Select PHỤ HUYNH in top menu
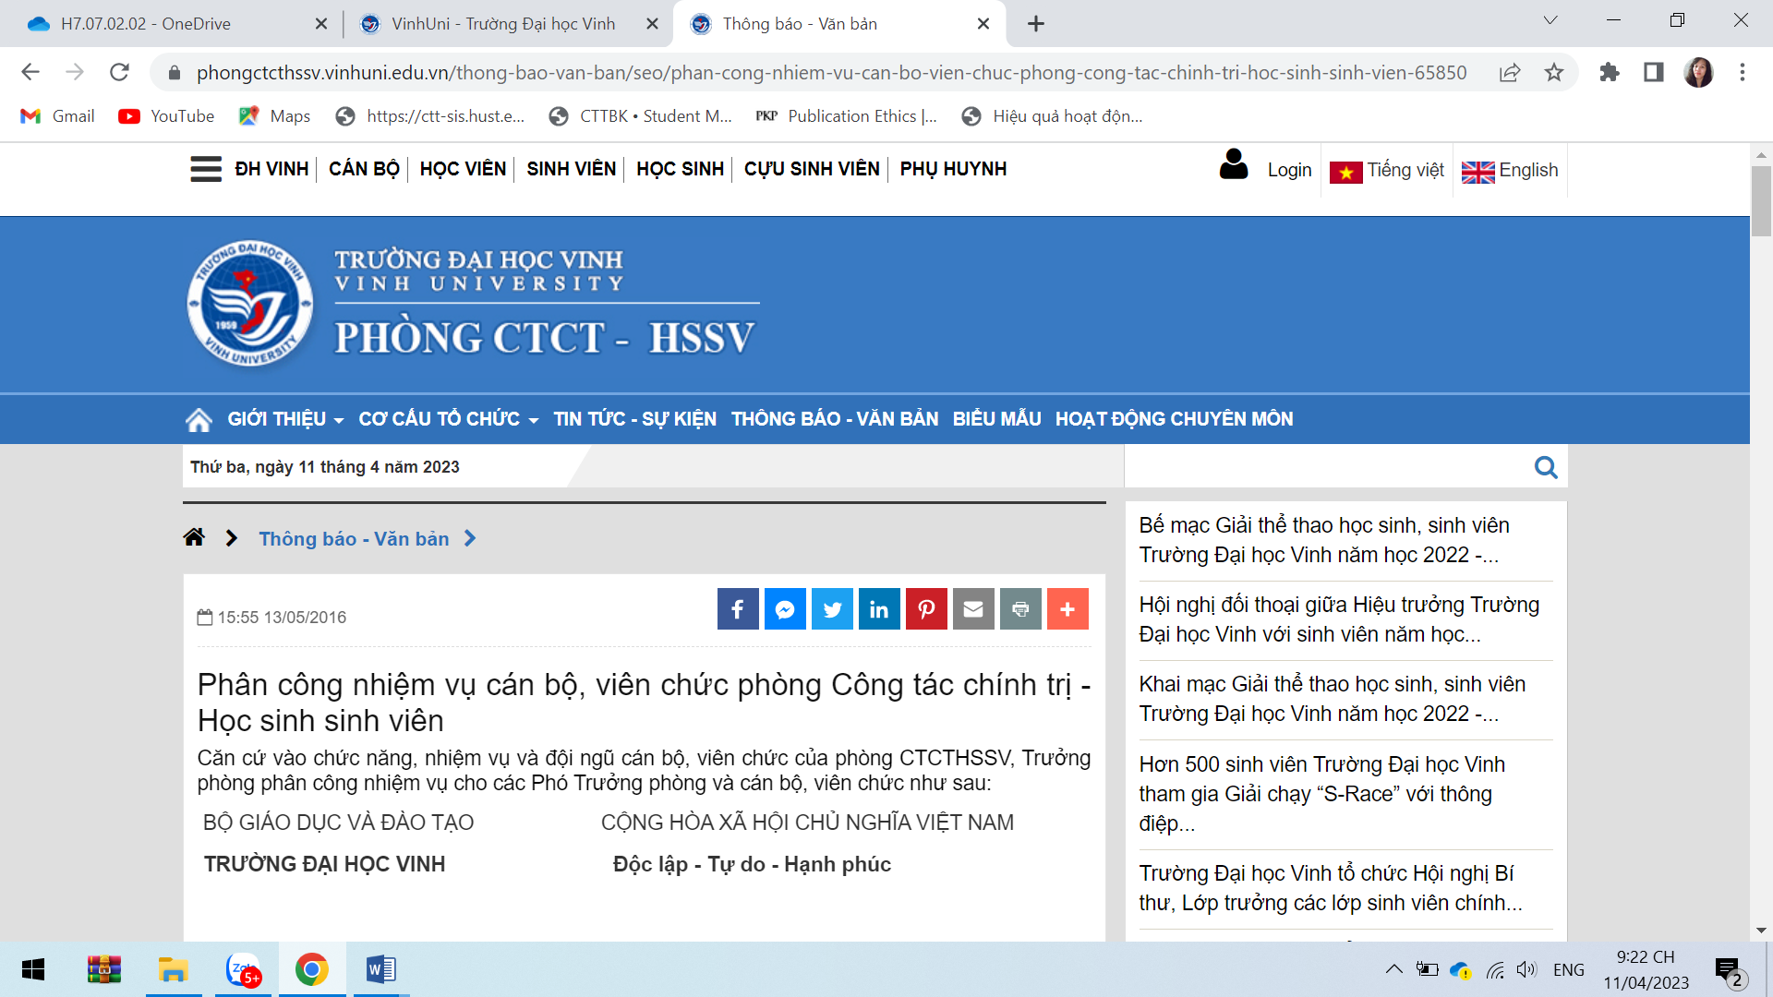Screen dimensions: 1773x997 point(953,169)
